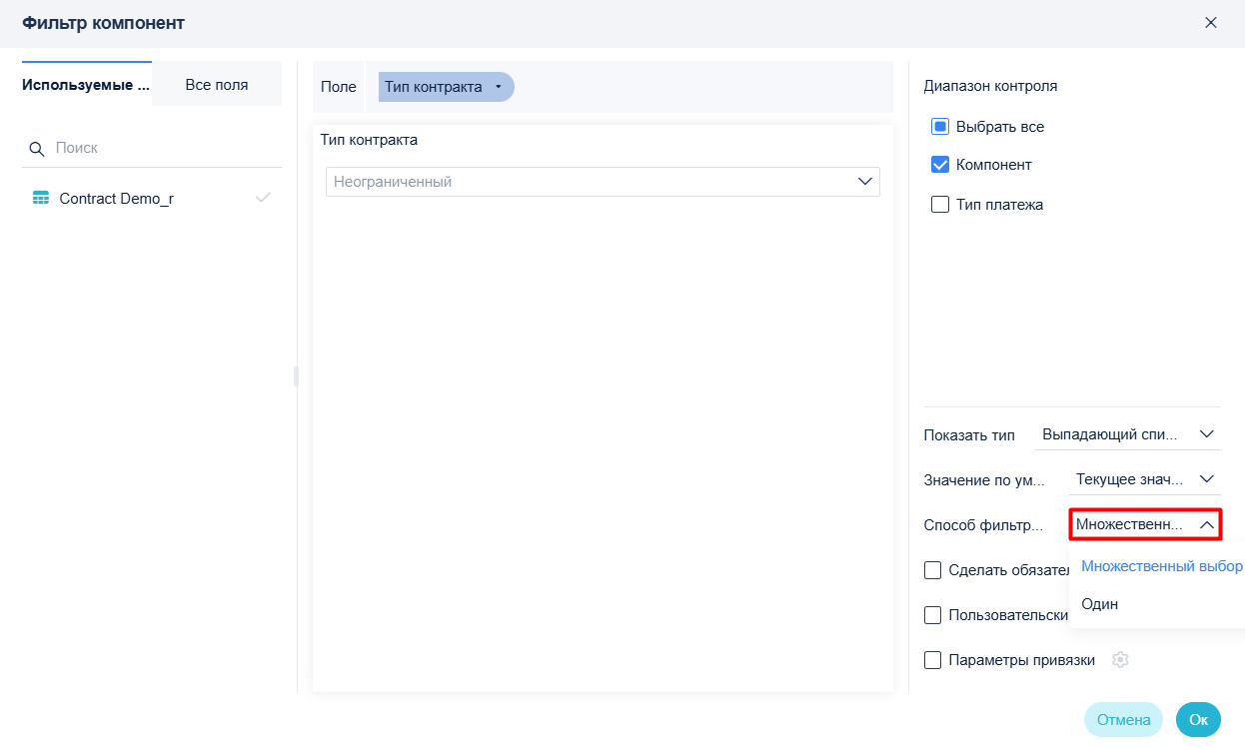Screen dimensions: 1245x747
Task: Open binding parameters gear settings
Action: click(1121, 660)
